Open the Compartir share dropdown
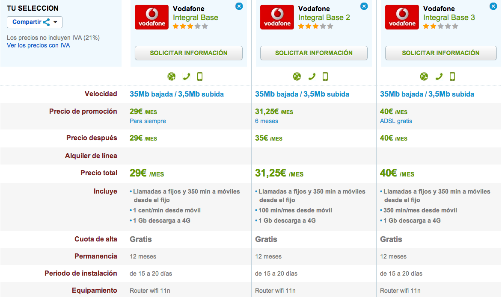Screen dimensions: 502x297 (x=35, y=22)
